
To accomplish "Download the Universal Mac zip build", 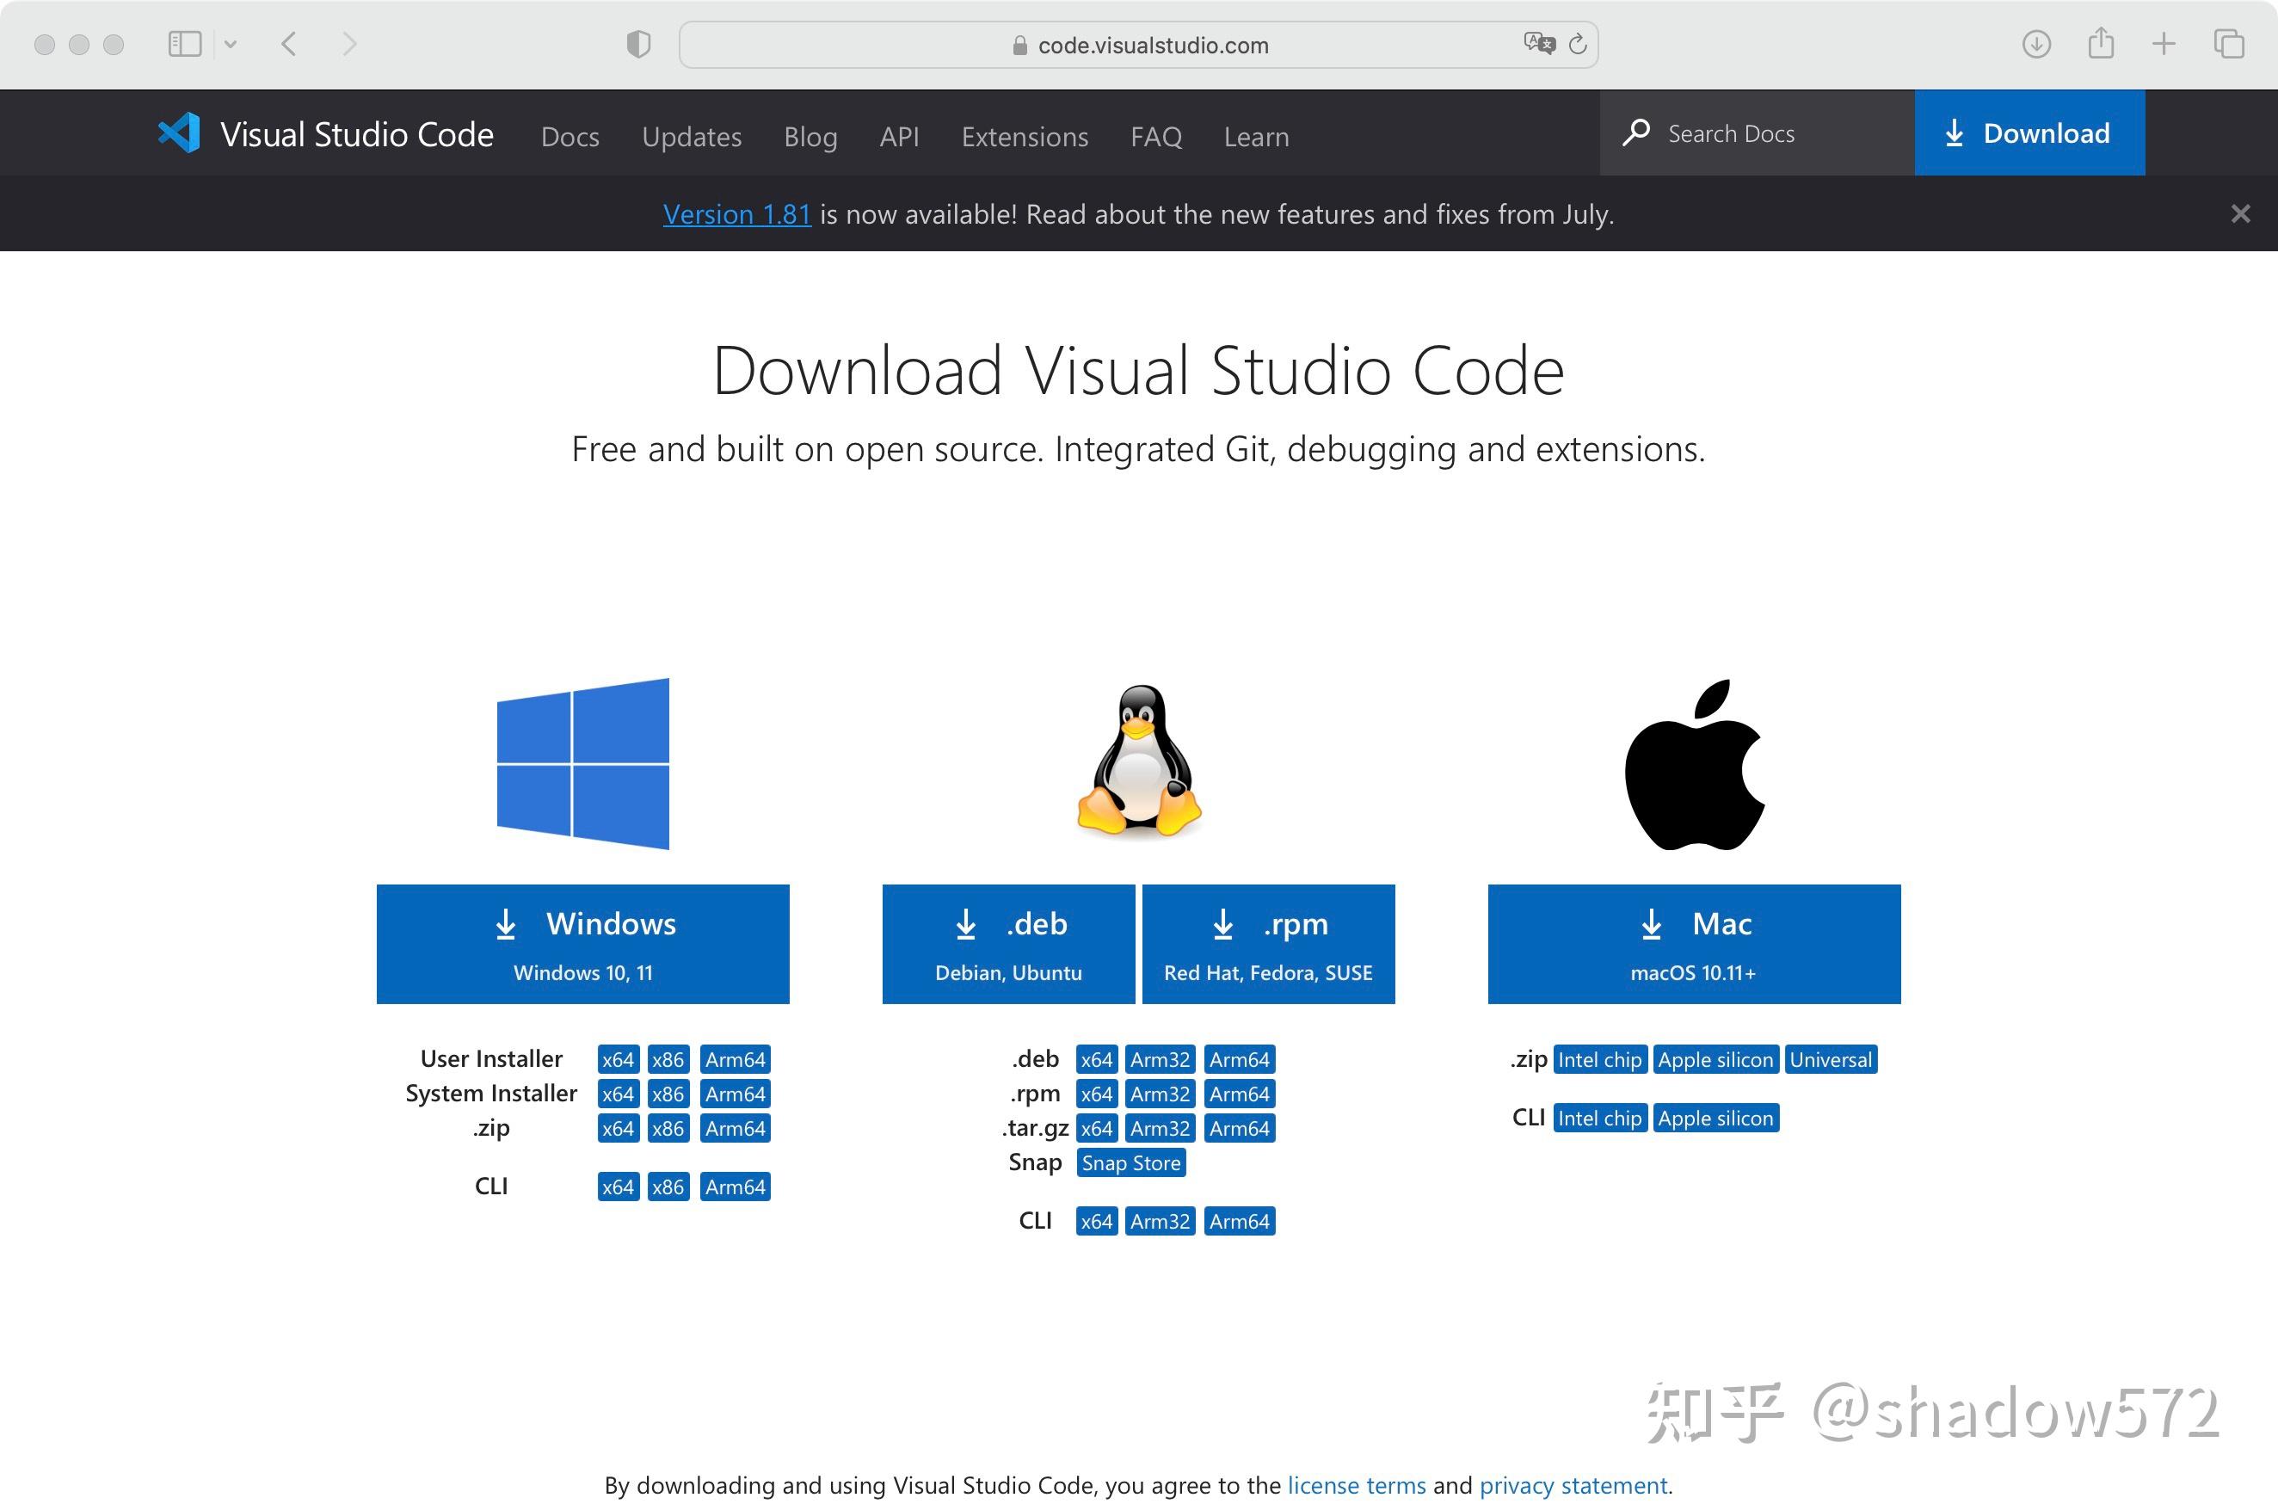I will pyautogui.click(x=1831, y=1058).
